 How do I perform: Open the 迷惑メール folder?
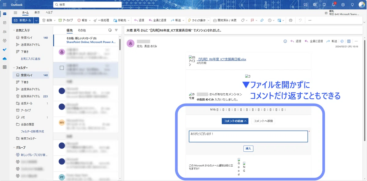tap(31, 103)
